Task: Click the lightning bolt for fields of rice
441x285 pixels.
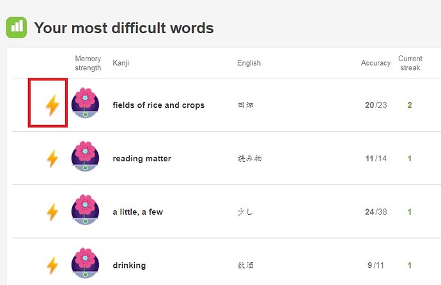Action: tap(52, 105)
